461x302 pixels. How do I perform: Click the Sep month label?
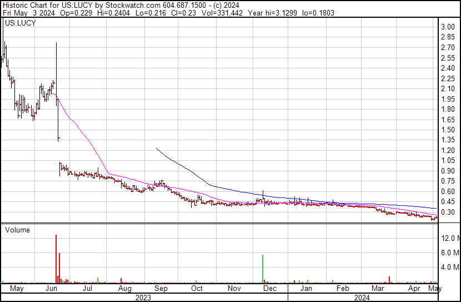pyautogui.click(x=161, y=288)
